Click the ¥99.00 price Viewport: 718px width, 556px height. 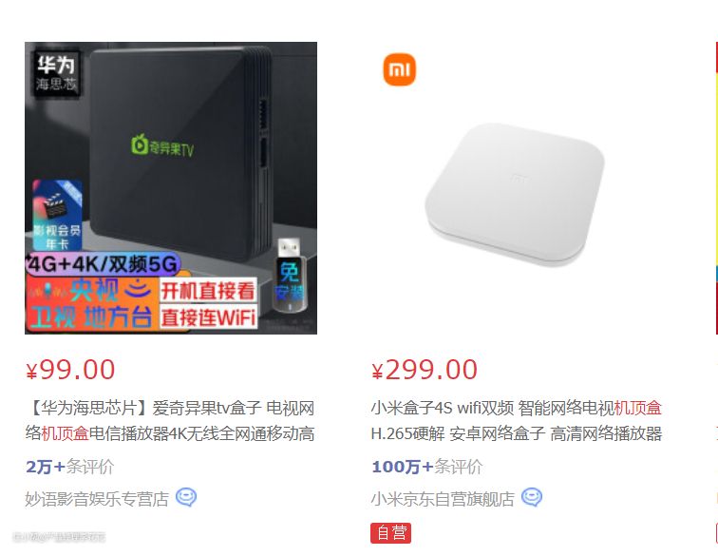click(70, 370)
